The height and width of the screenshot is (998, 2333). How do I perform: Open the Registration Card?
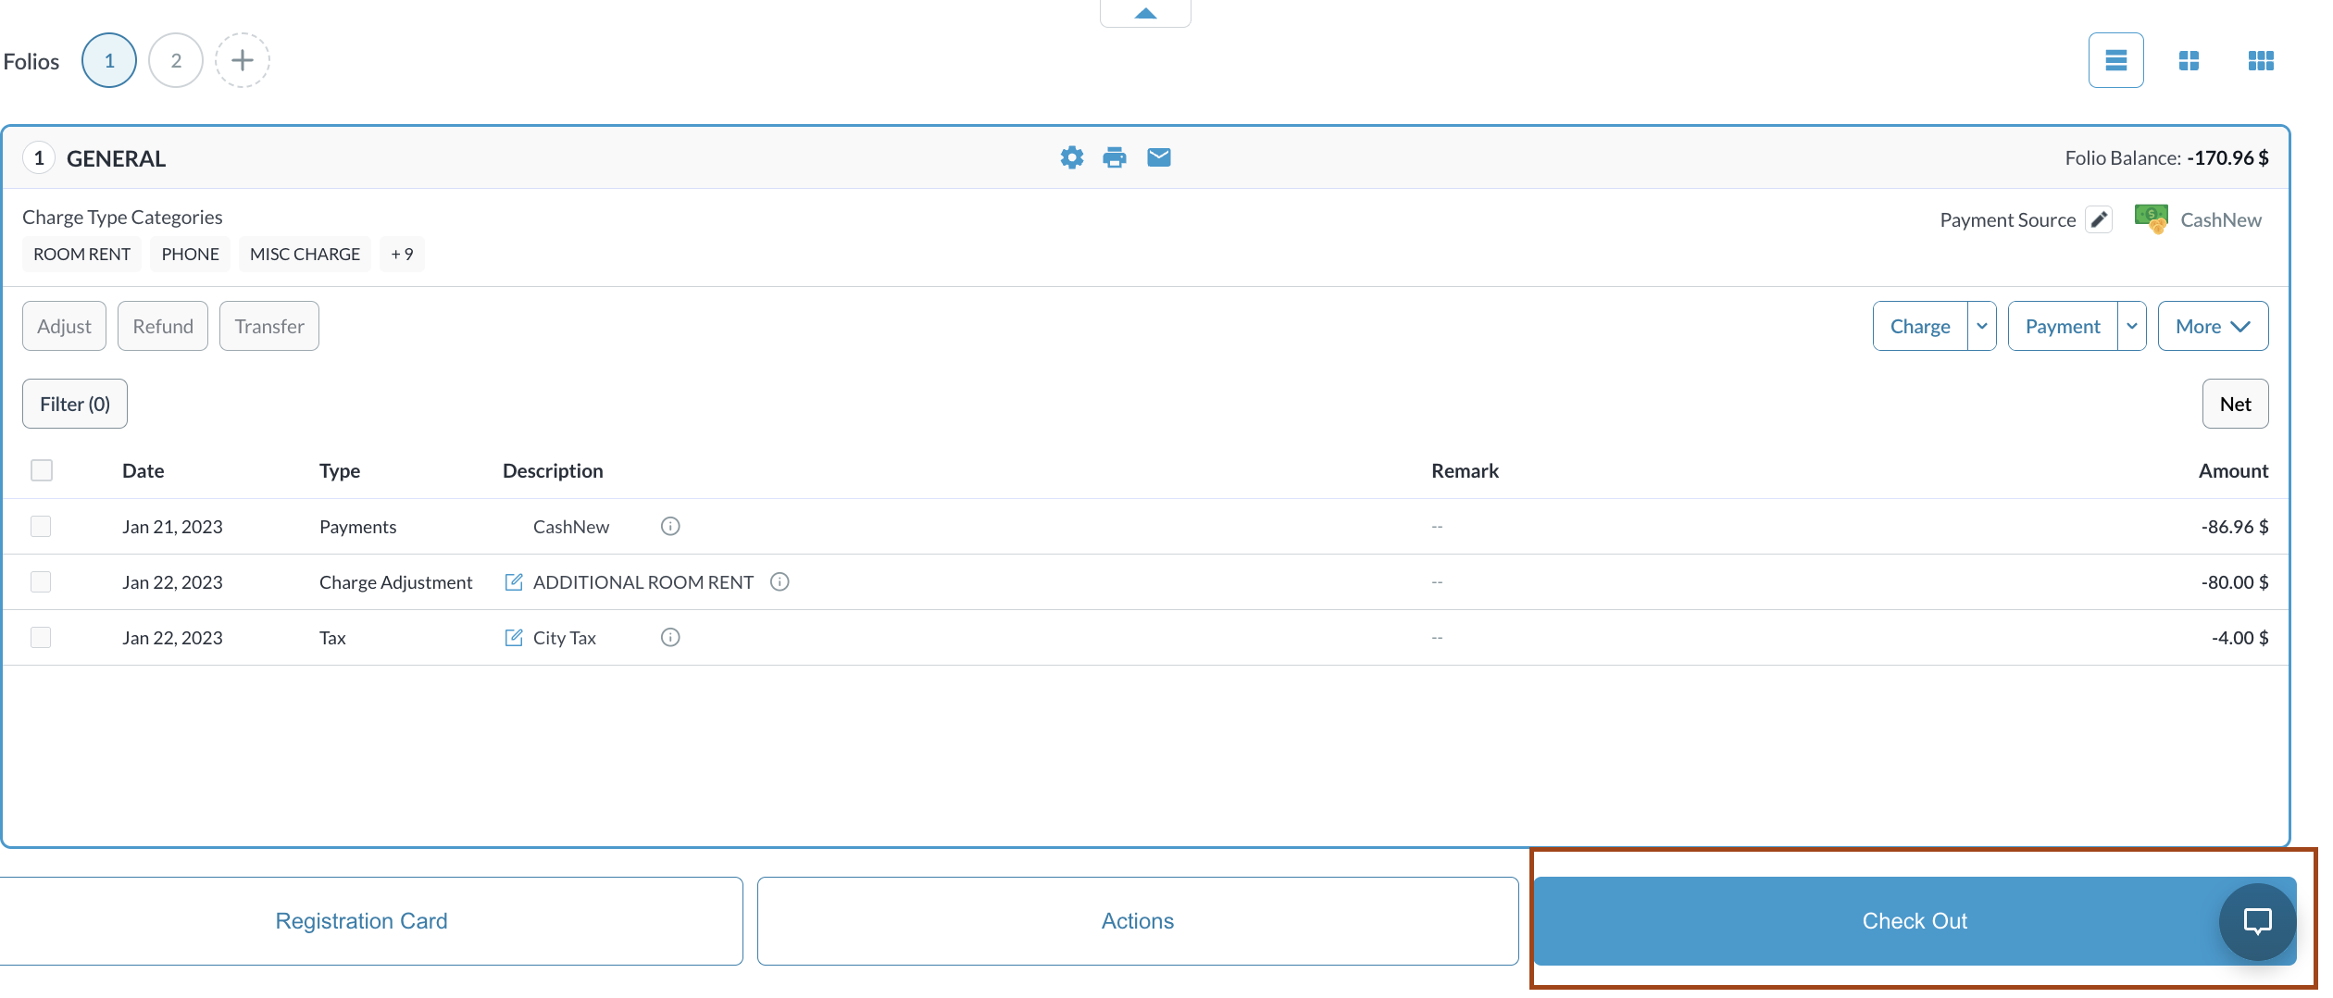pos(362,921)
